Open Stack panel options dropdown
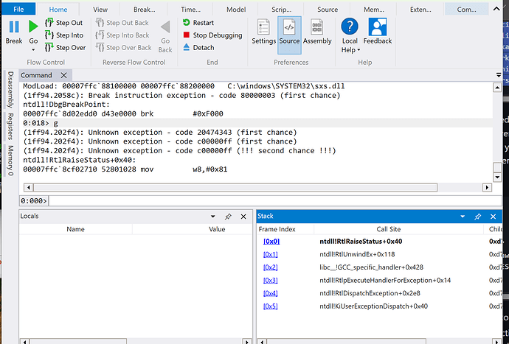Viewport: 509px width, 344px height. [x=463, y=217]
